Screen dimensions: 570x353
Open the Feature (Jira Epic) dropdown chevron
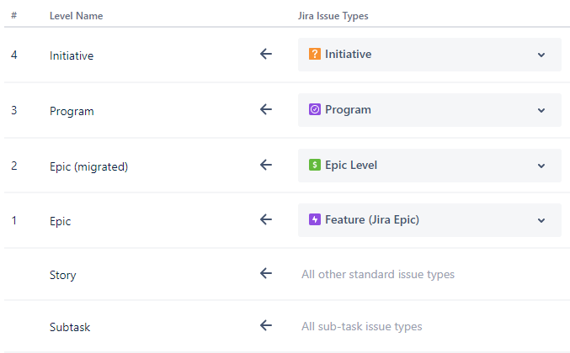pyautogui.click(x=541, y=220)
